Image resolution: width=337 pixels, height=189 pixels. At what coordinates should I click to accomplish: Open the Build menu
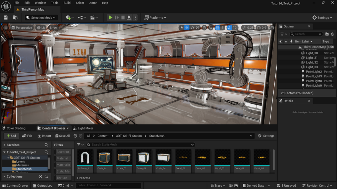point(67,3)
